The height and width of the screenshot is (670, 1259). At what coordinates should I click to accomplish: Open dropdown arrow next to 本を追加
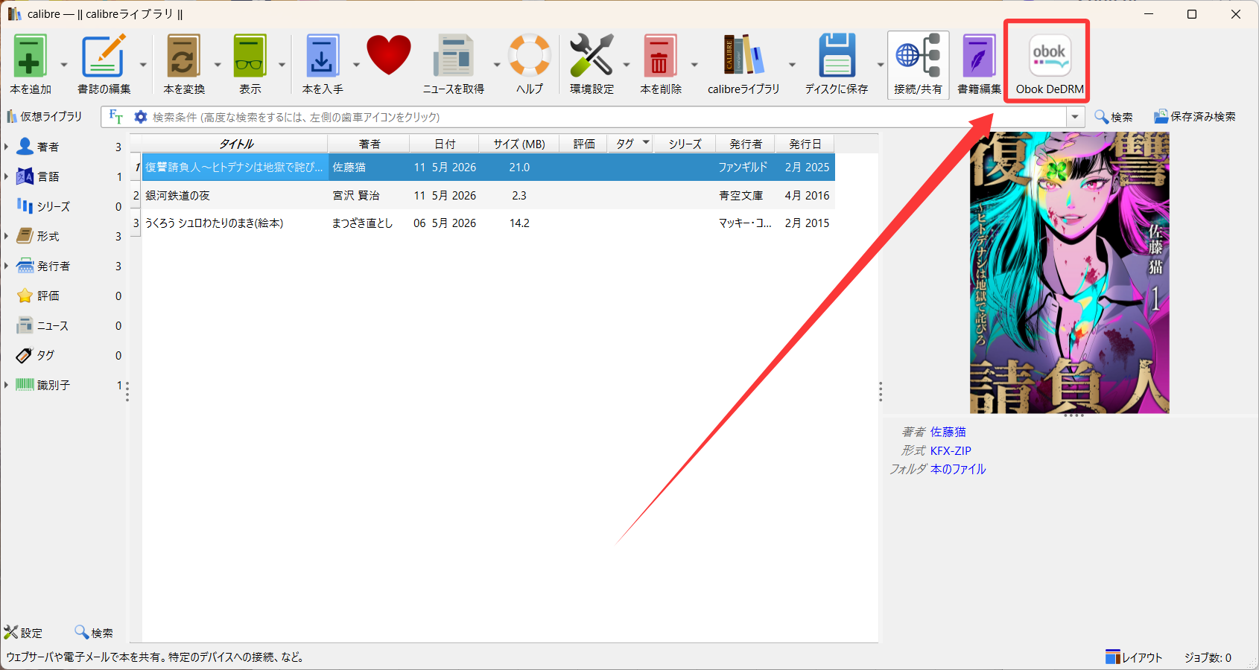[63, 65]
